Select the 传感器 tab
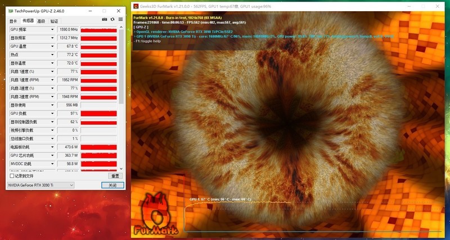The width and height of the screenshot is (450, 240). [28, 21]
